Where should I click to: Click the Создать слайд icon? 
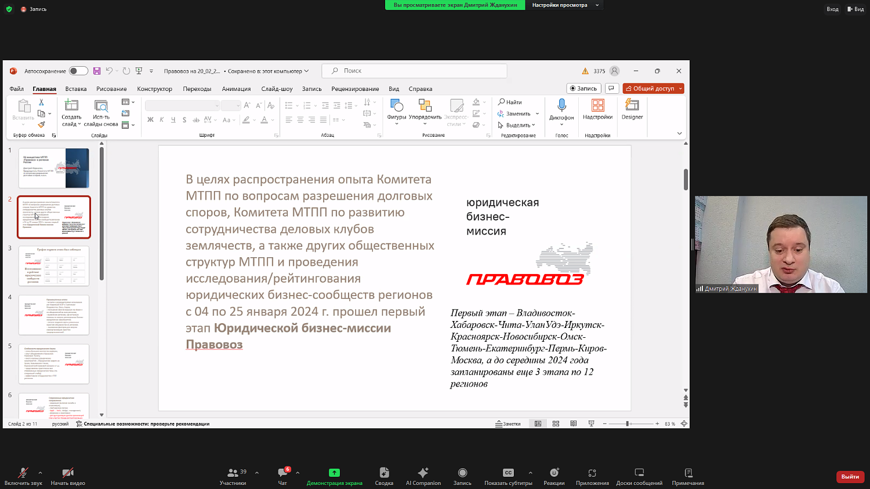tap(71, 105)
